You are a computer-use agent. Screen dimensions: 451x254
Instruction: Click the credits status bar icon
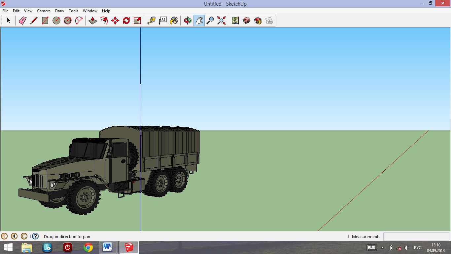pyautogui.click(x=14, y=236)
